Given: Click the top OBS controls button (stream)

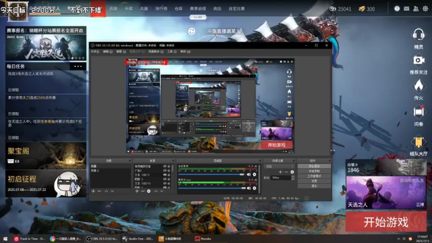Looking at the screenshot, I should [314, 166].
